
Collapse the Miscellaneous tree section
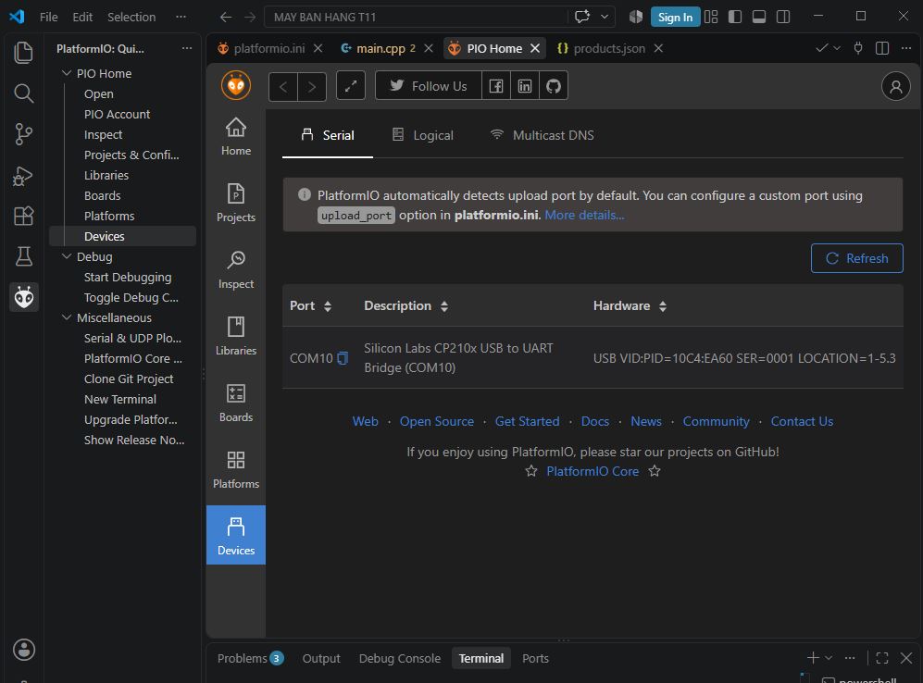coord(67,317)
